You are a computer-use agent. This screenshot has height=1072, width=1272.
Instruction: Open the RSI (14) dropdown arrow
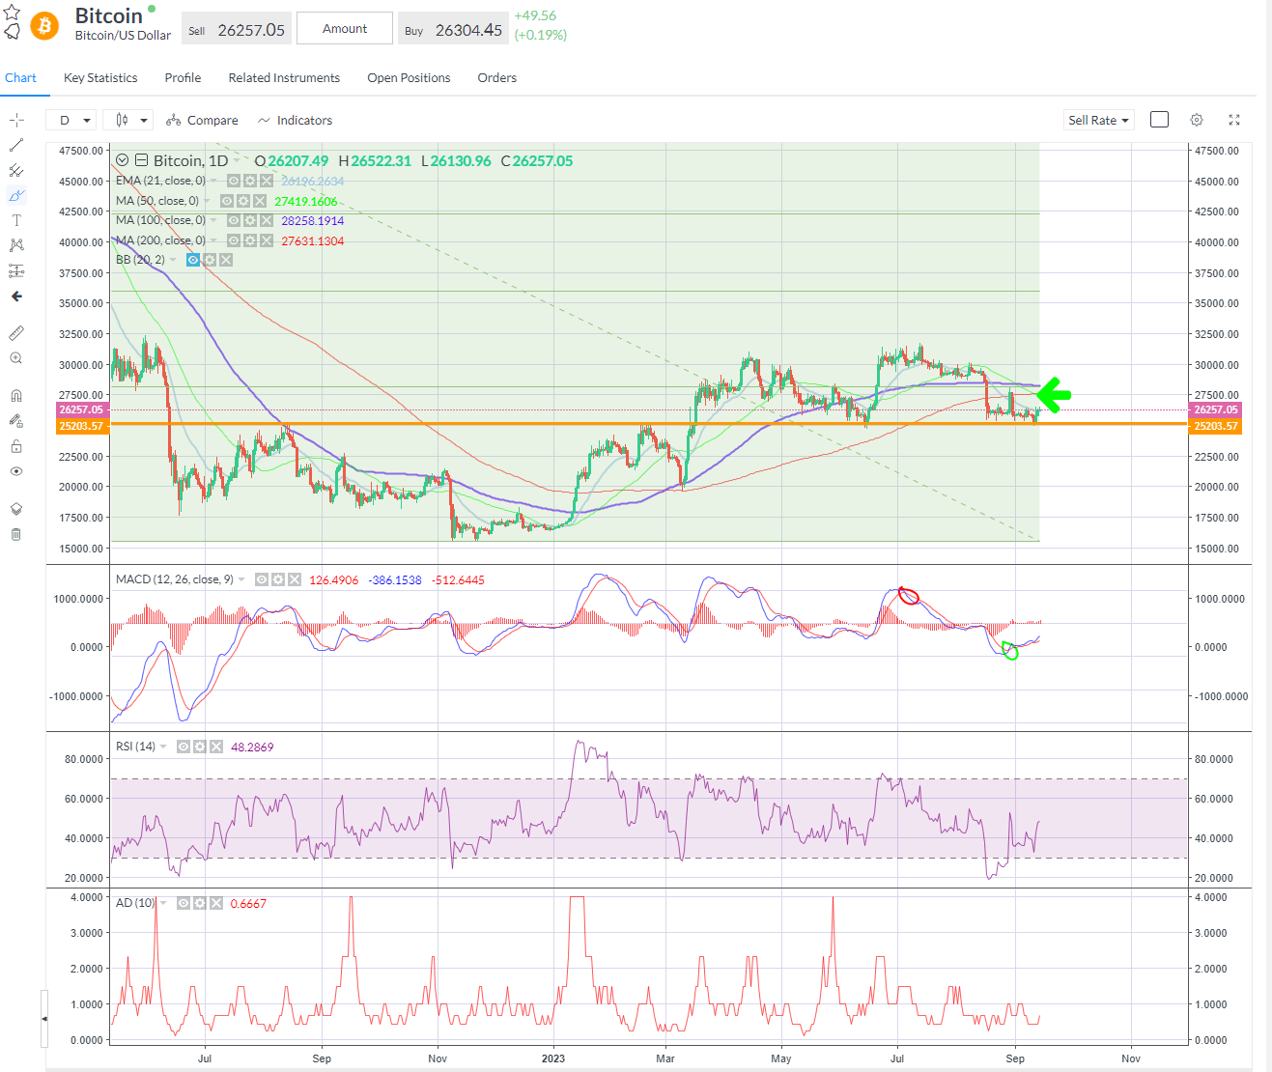[x=163, y=747]
